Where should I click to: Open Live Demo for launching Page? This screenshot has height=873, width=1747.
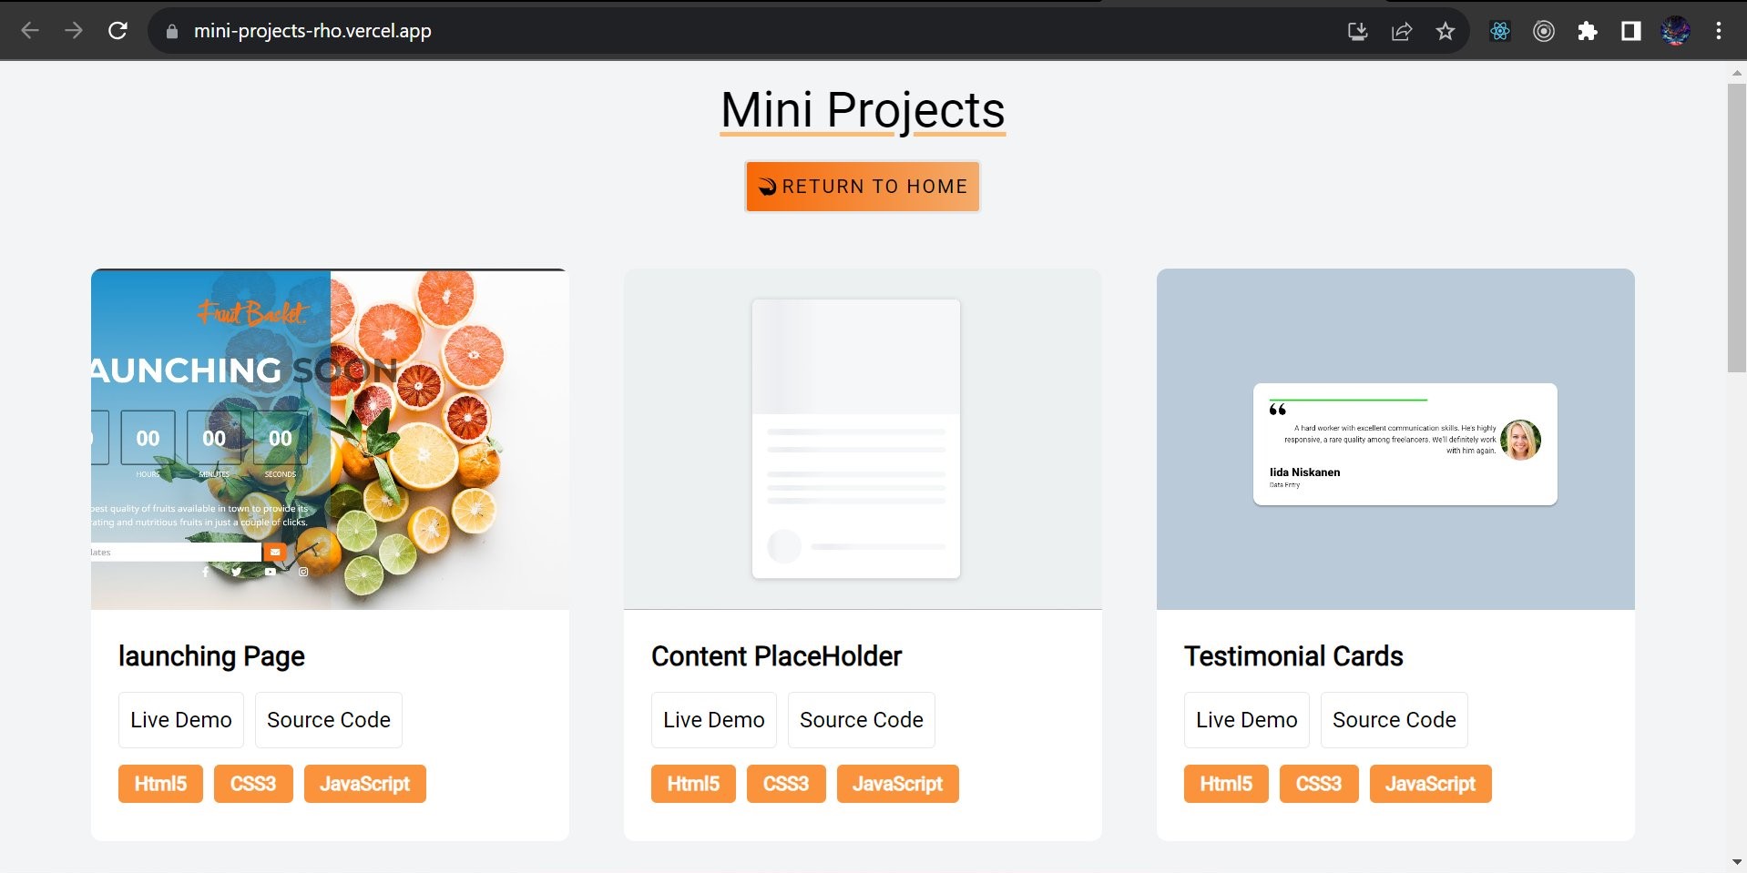coord(181,720)
